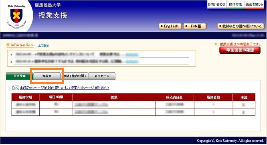This screenshot has width=267, height=145.
Task: Open the お問い合わせ header link
Action: point(216,4)
